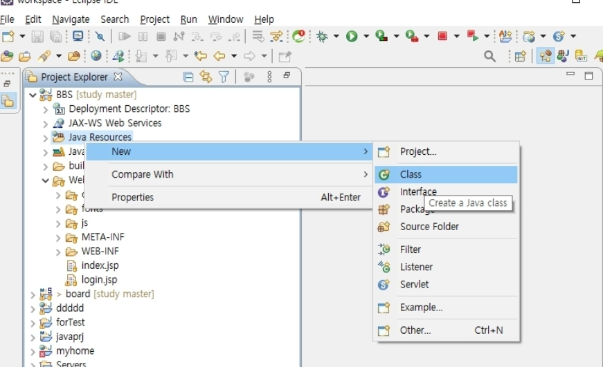
Task: Open the Project menu
Action: point(154,19)
